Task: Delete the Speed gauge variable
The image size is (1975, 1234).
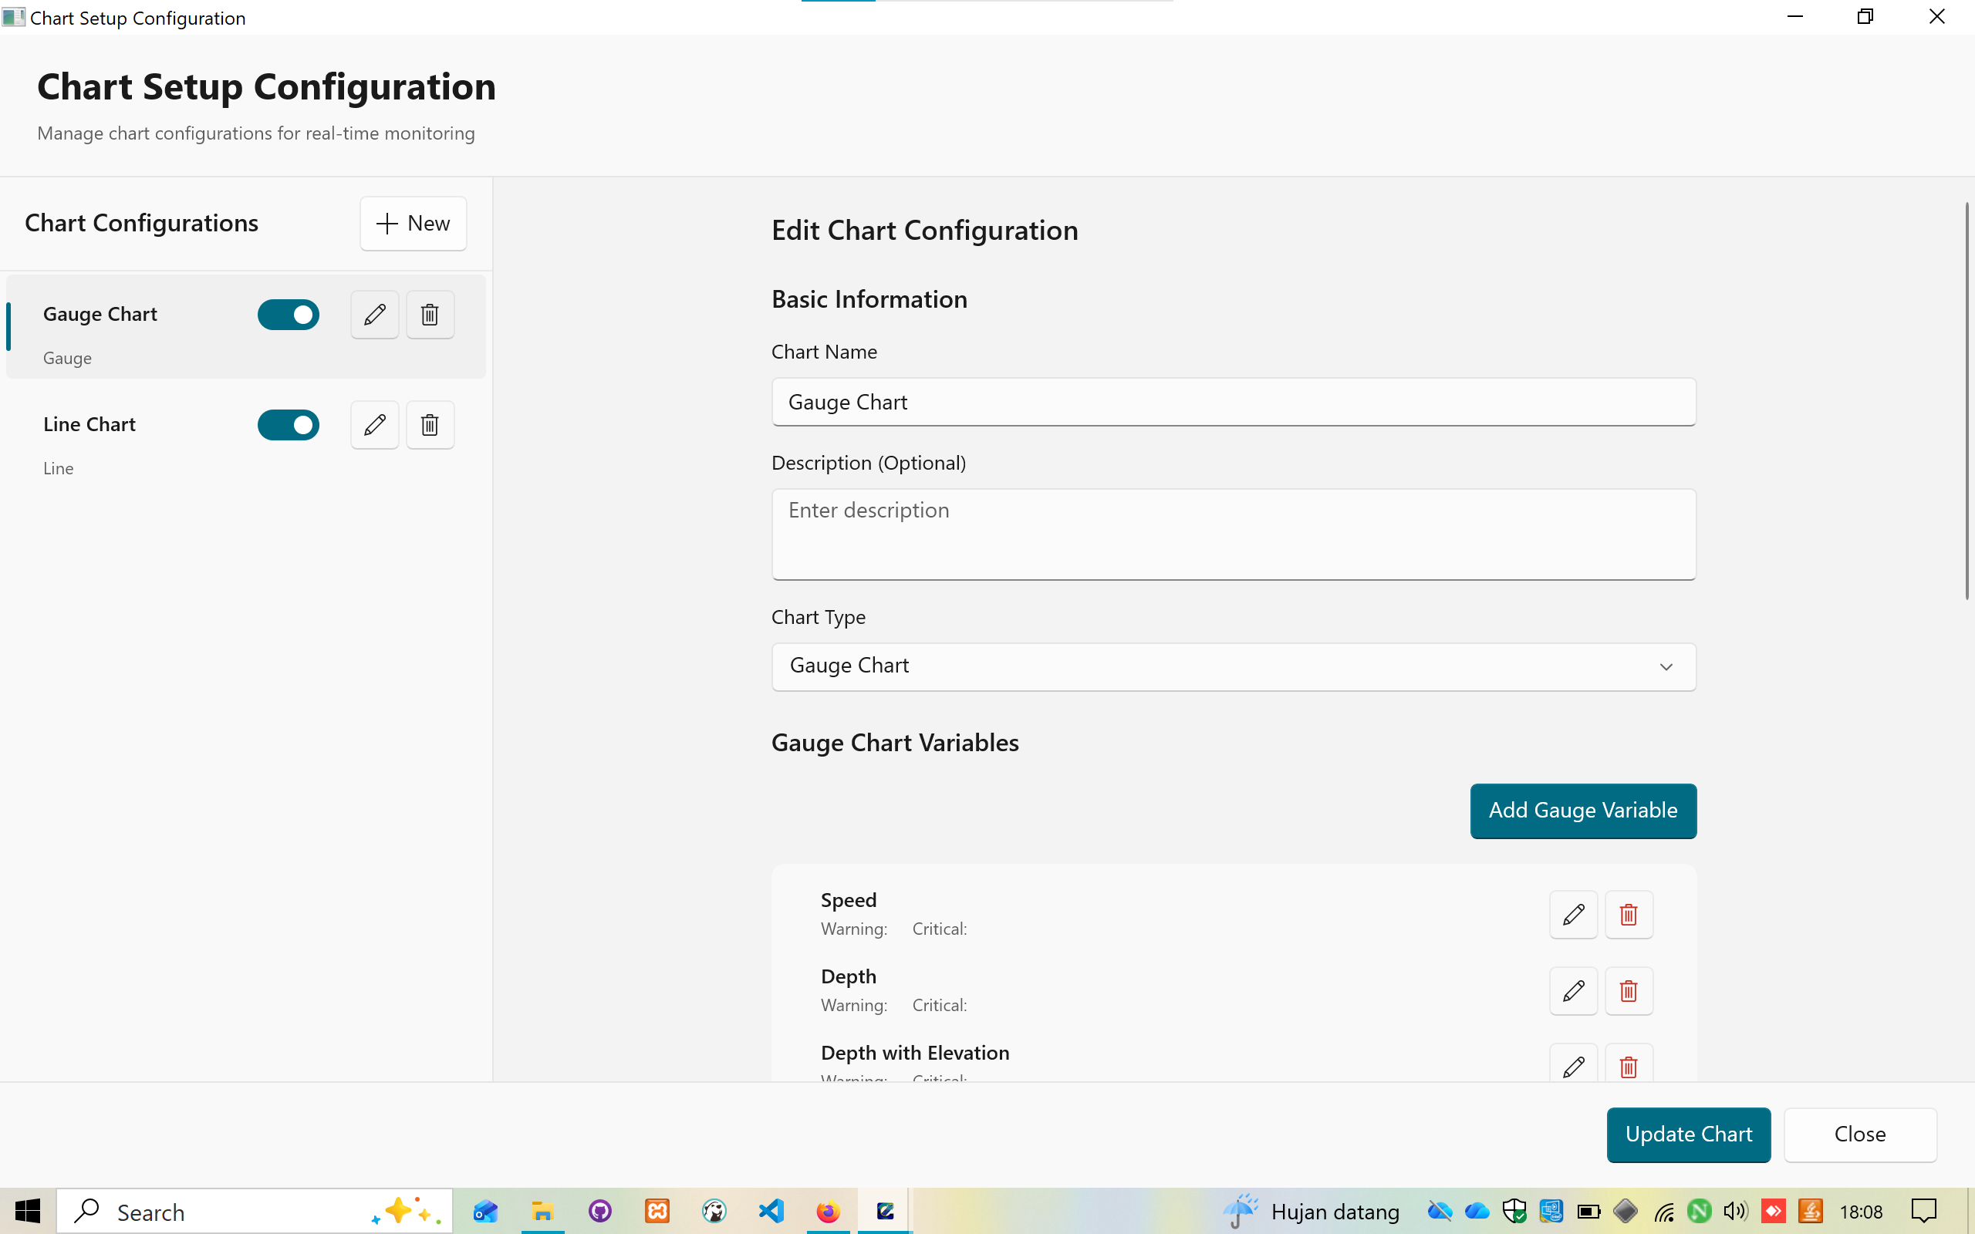Action: pos(1628,914)
